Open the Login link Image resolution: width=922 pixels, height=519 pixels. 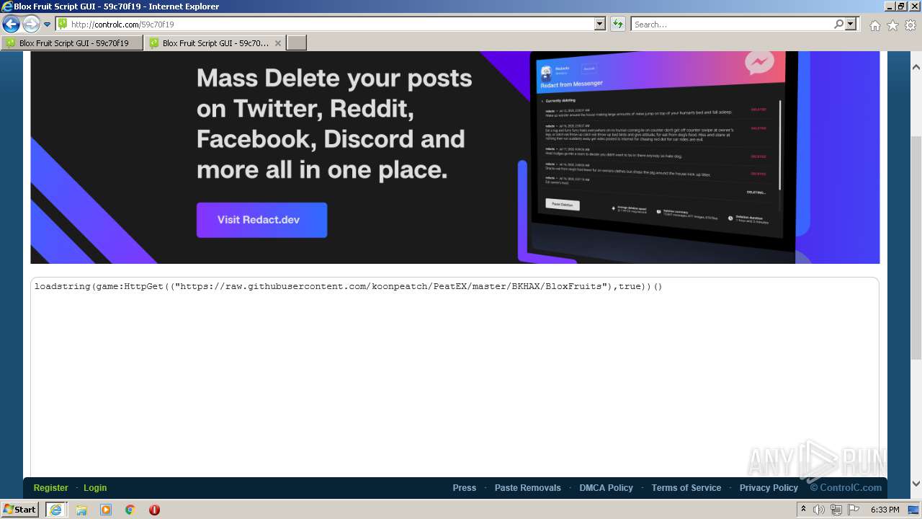pyautogui.click(x=95, y=488)
